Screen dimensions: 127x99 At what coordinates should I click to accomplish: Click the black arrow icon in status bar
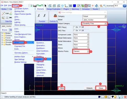(x=112, y=97)
